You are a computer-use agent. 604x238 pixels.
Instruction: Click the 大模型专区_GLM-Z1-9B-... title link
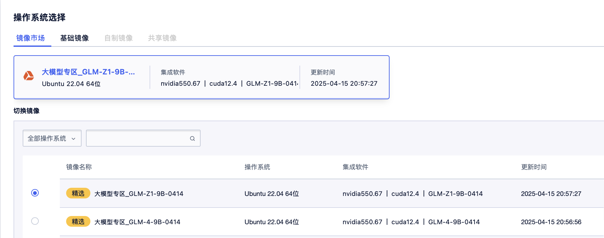pyautogui.click(x=88, y=72)
